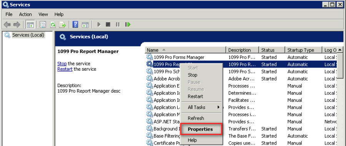Sort by the Description column header
Screen dimensions: 346x146
pyautogui.click(x=243, y=50)
